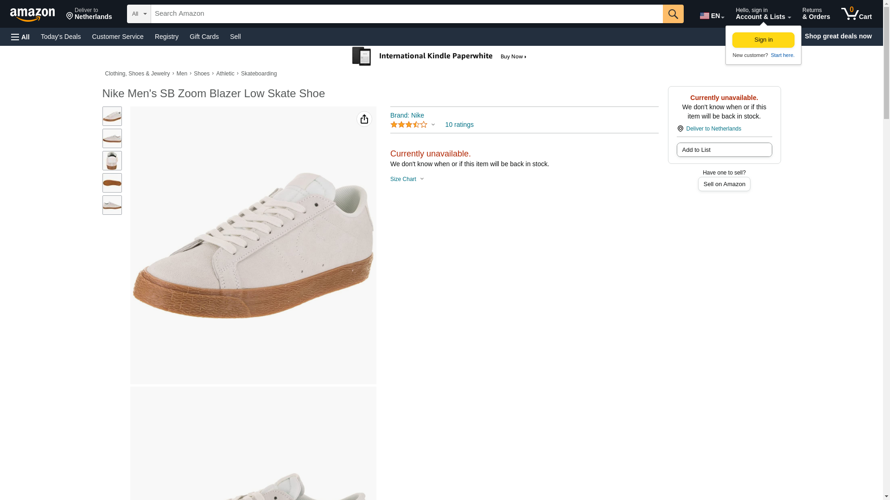Click the star rating icons

[x=409, y=125]
